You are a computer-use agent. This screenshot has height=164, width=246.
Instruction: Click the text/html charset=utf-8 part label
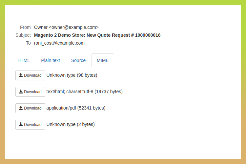click(85, 92)
